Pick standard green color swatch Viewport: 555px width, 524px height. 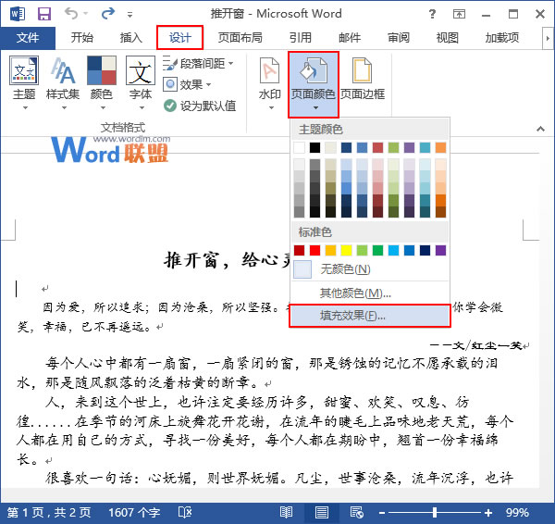[377, 251]
